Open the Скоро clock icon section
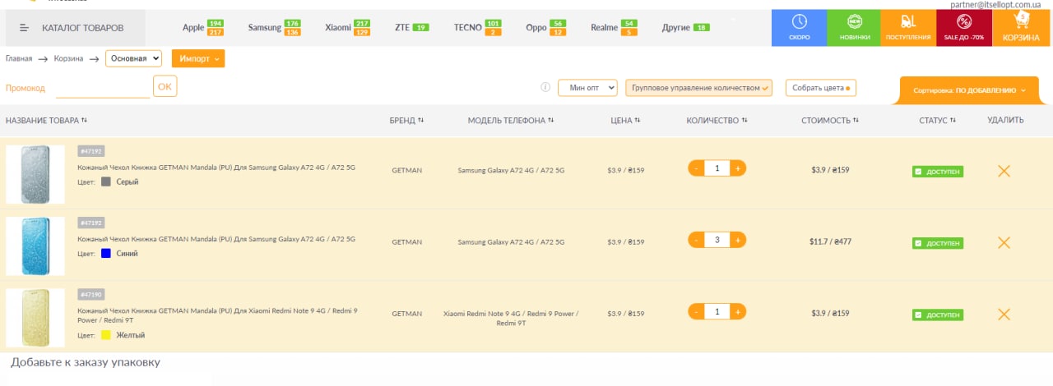1053x386 pixels. click(799, 28)
